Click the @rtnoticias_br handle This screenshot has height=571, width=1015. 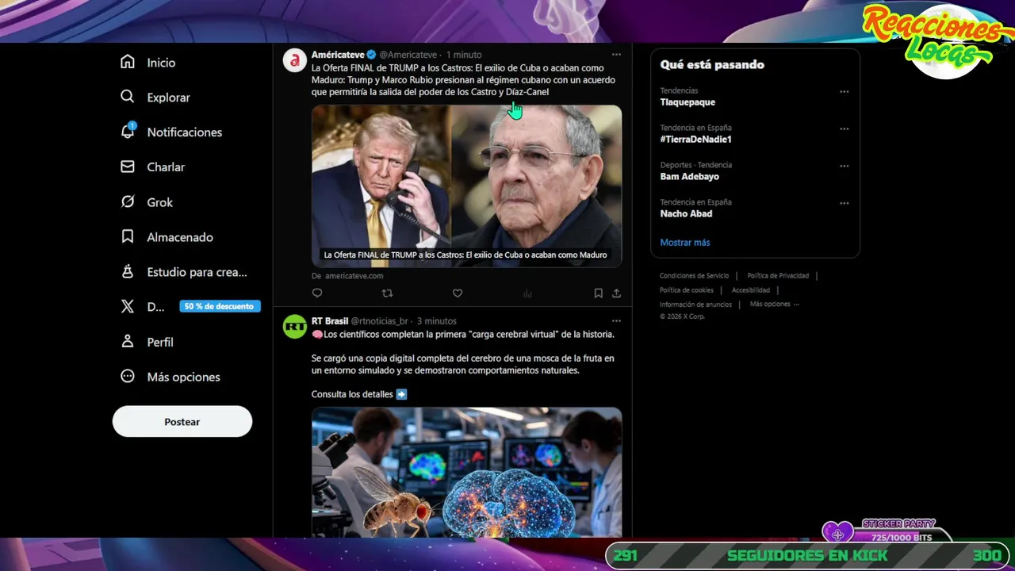click(380, 321)
